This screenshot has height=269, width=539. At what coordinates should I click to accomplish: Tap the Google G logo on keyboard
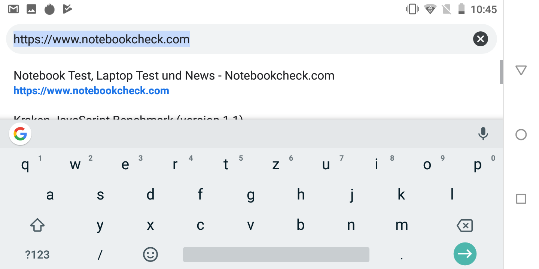[x=20, y=134]
